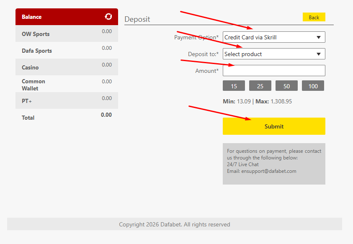Click the Copyright 2026 Dafabet footer text
This screenshot has height=244, width=353.
pyautogui.click(x=175, y=224)
